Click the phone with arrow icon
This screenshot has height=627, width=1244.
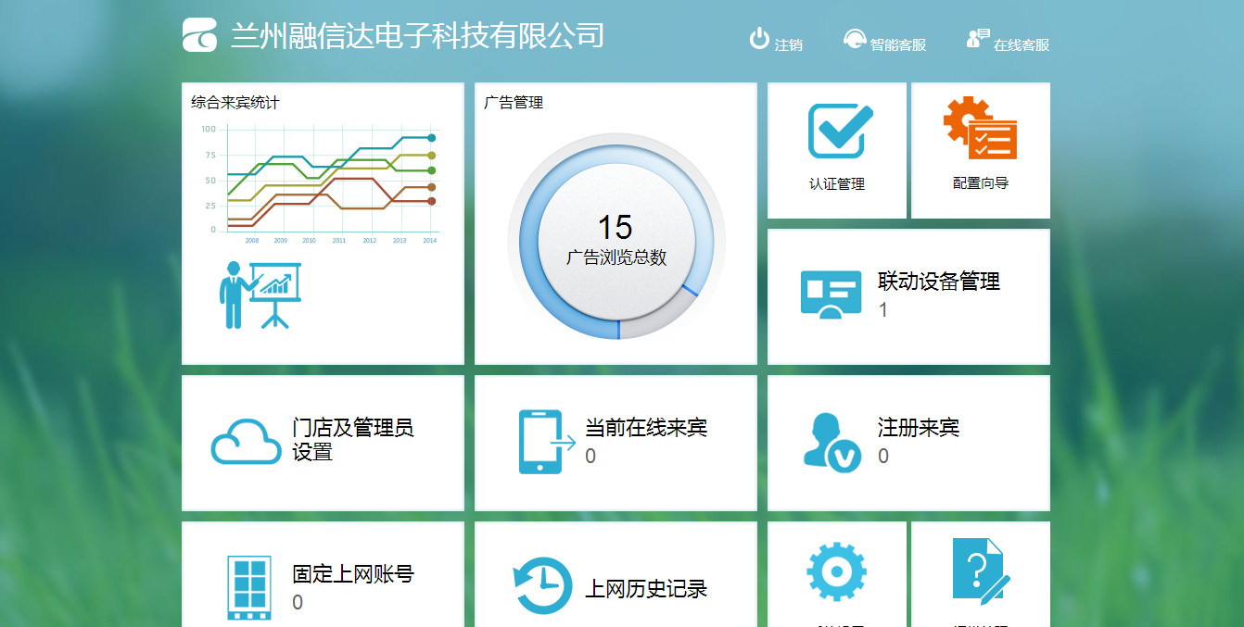[547, 442]
